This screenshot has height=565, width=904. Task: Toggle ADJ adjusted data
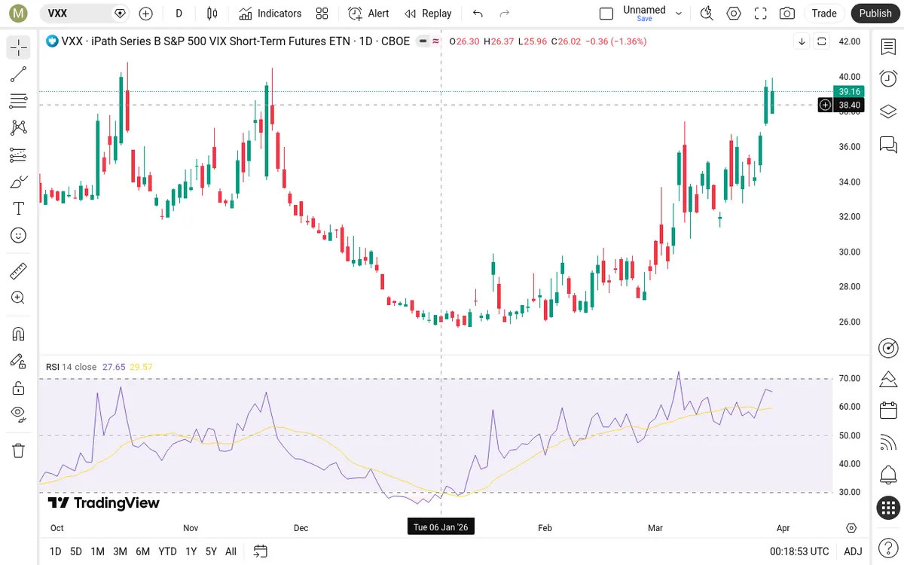coord(853,551)
